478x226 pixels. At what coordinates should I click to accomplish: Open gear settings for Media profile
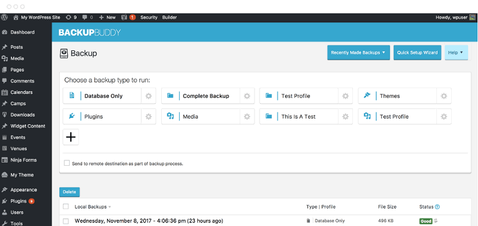click(247, 117)
